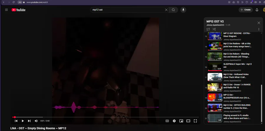Open the YouTube hamburger guide menu

[x=6, y=10]
